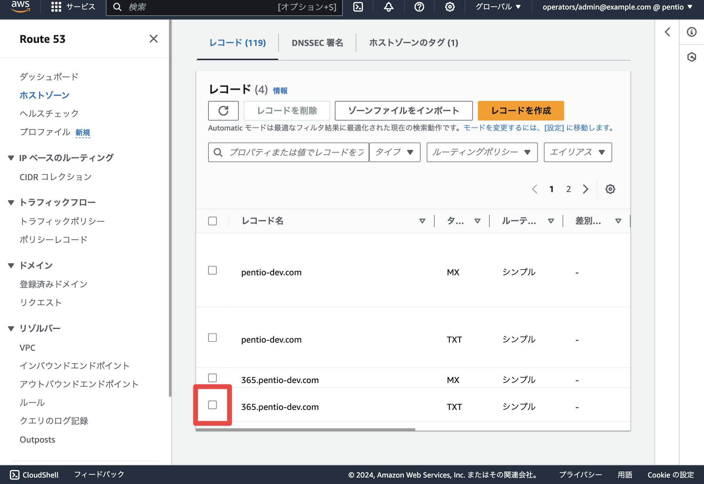Open プロファイル in sidebar
The width and height of the screenshot is (704, 484).
[x=45, y=132]
